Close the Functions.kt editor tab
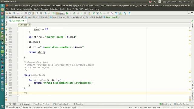Screen dimensions: 194x109 [x=25, y=21]
